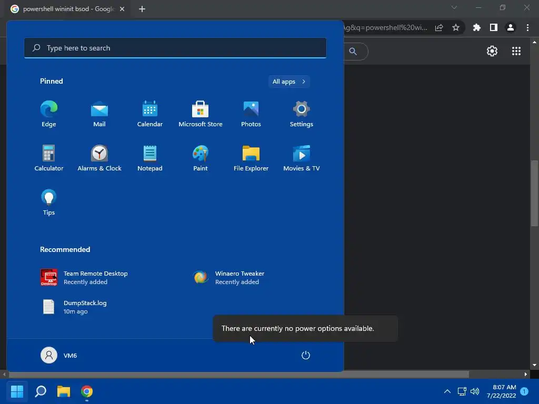Toggle Chrome side panel
Screen dimensions: 539x404
(x=494, y=28)
